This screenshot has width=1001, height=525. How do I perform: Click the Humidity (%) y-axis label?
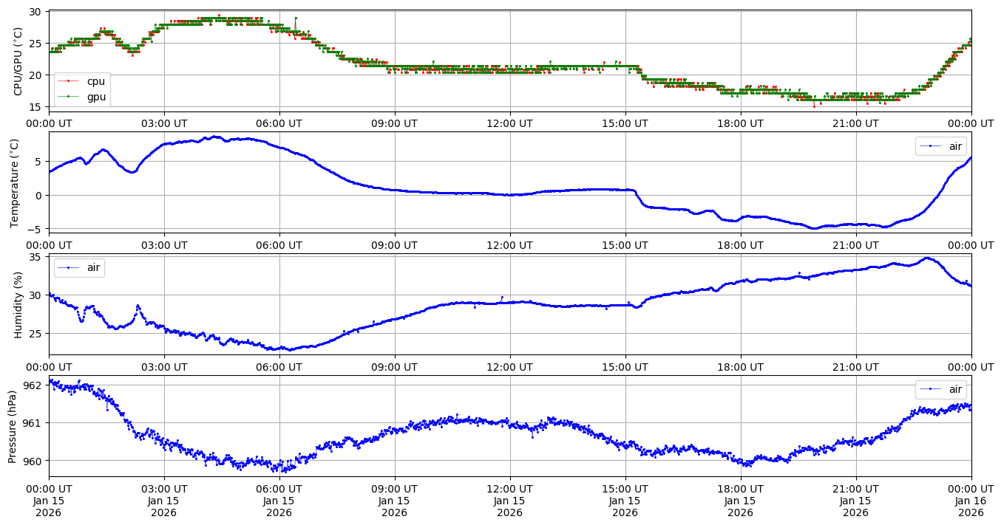[18, 304]
